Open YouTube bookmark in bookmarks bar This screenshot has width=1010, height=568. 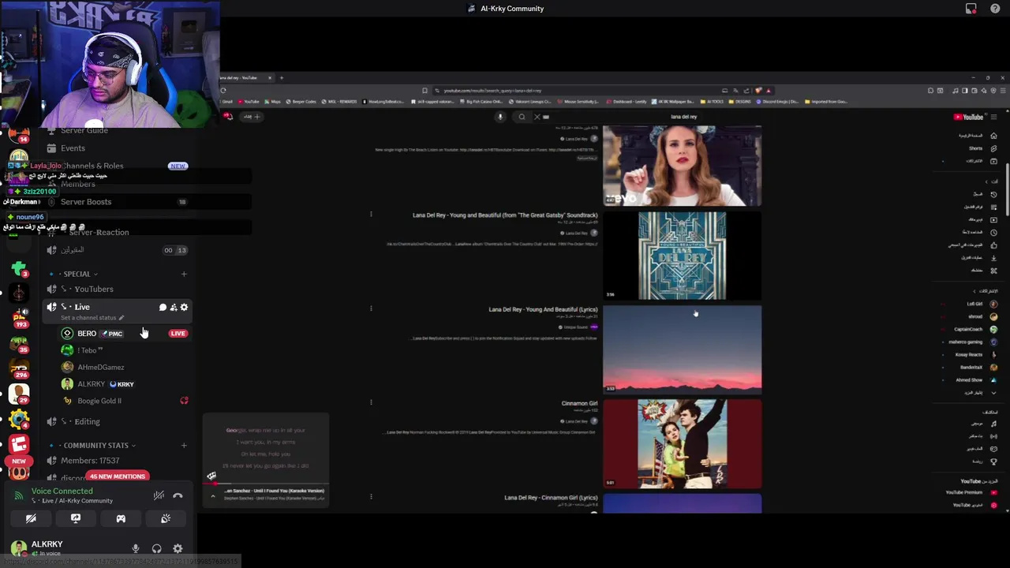(x=249, y=102)
